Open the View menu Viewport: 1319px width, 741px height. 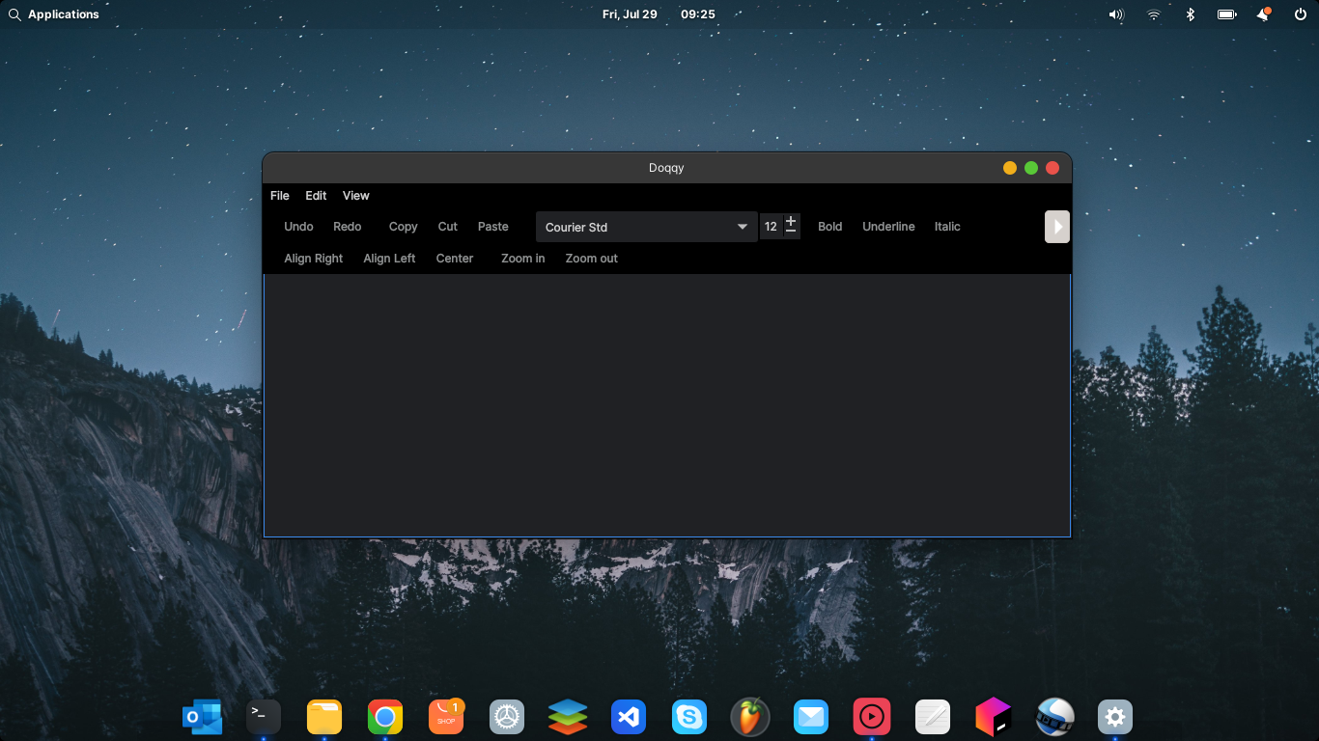355,195
